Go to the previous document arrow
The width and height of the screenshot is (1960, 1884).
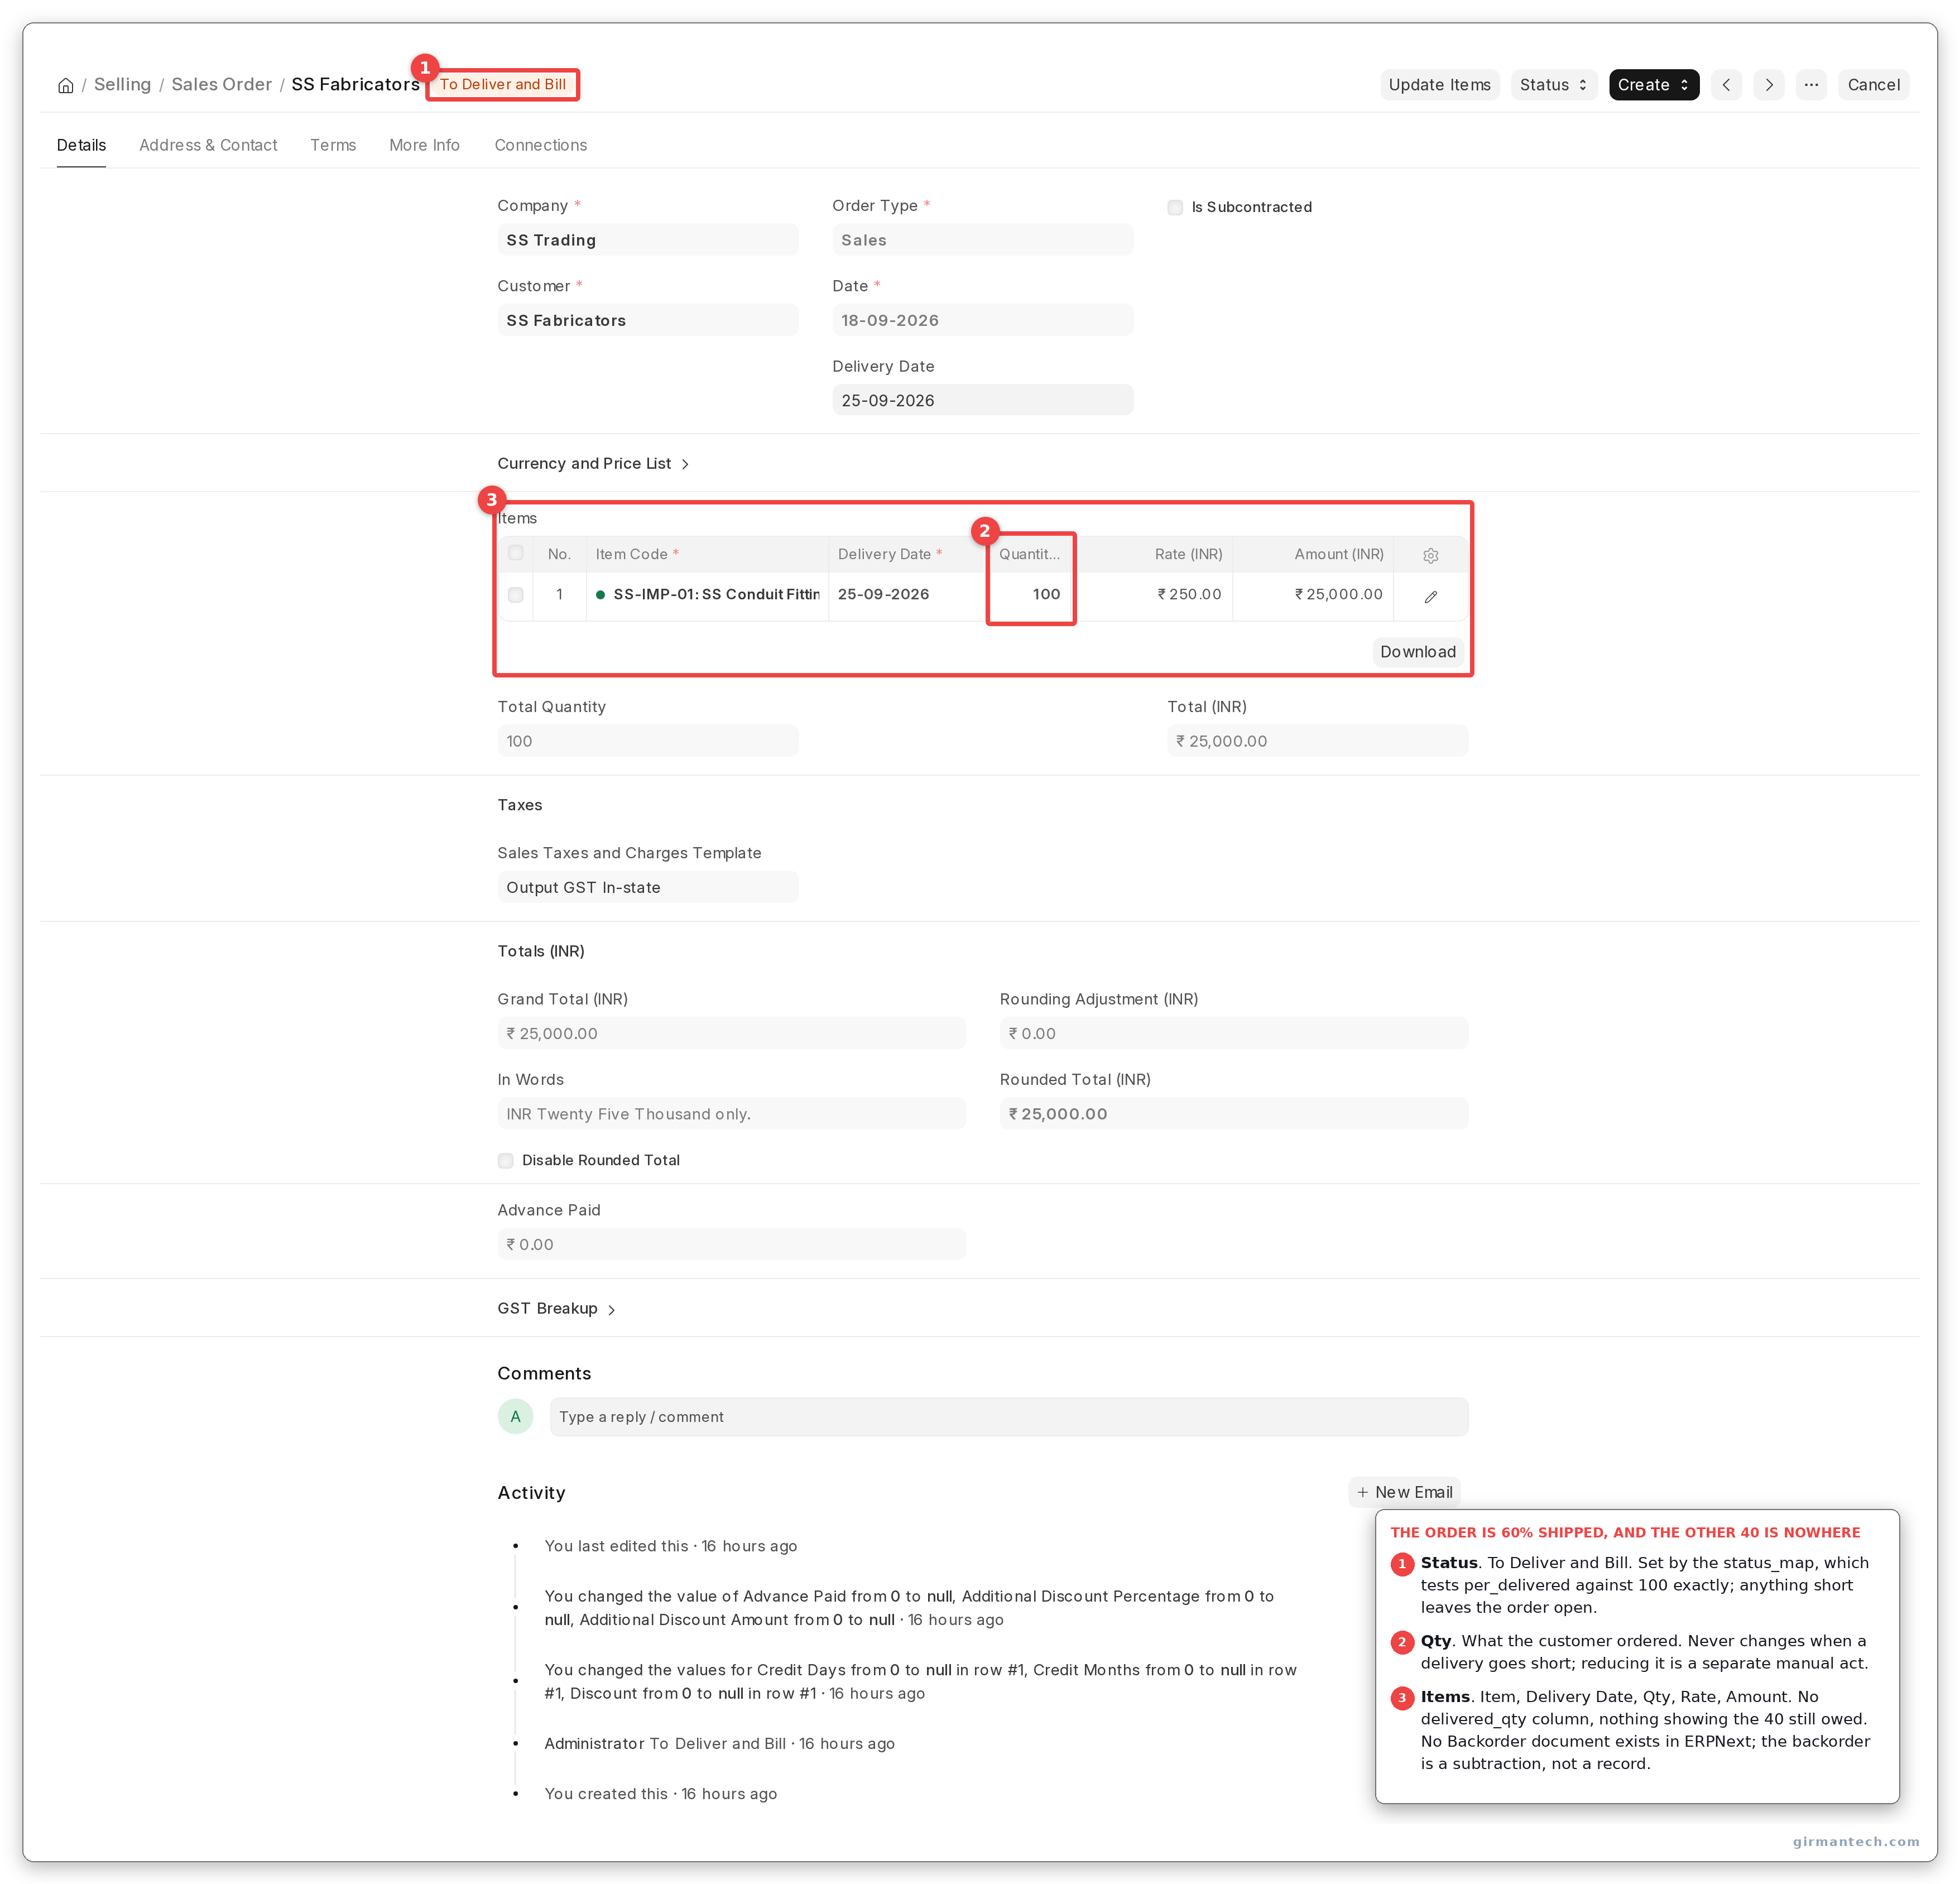tap(1726, 85)
